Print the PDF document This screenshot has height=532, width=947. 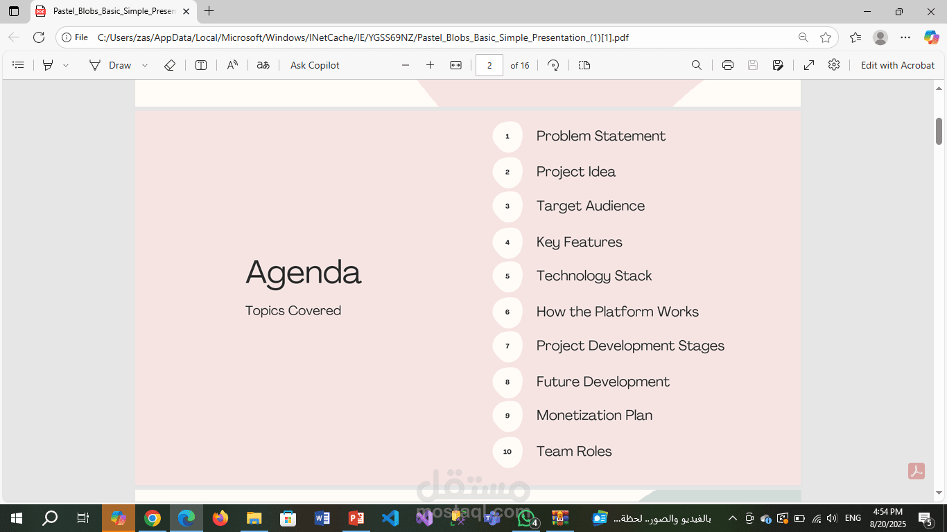[728, 65]
